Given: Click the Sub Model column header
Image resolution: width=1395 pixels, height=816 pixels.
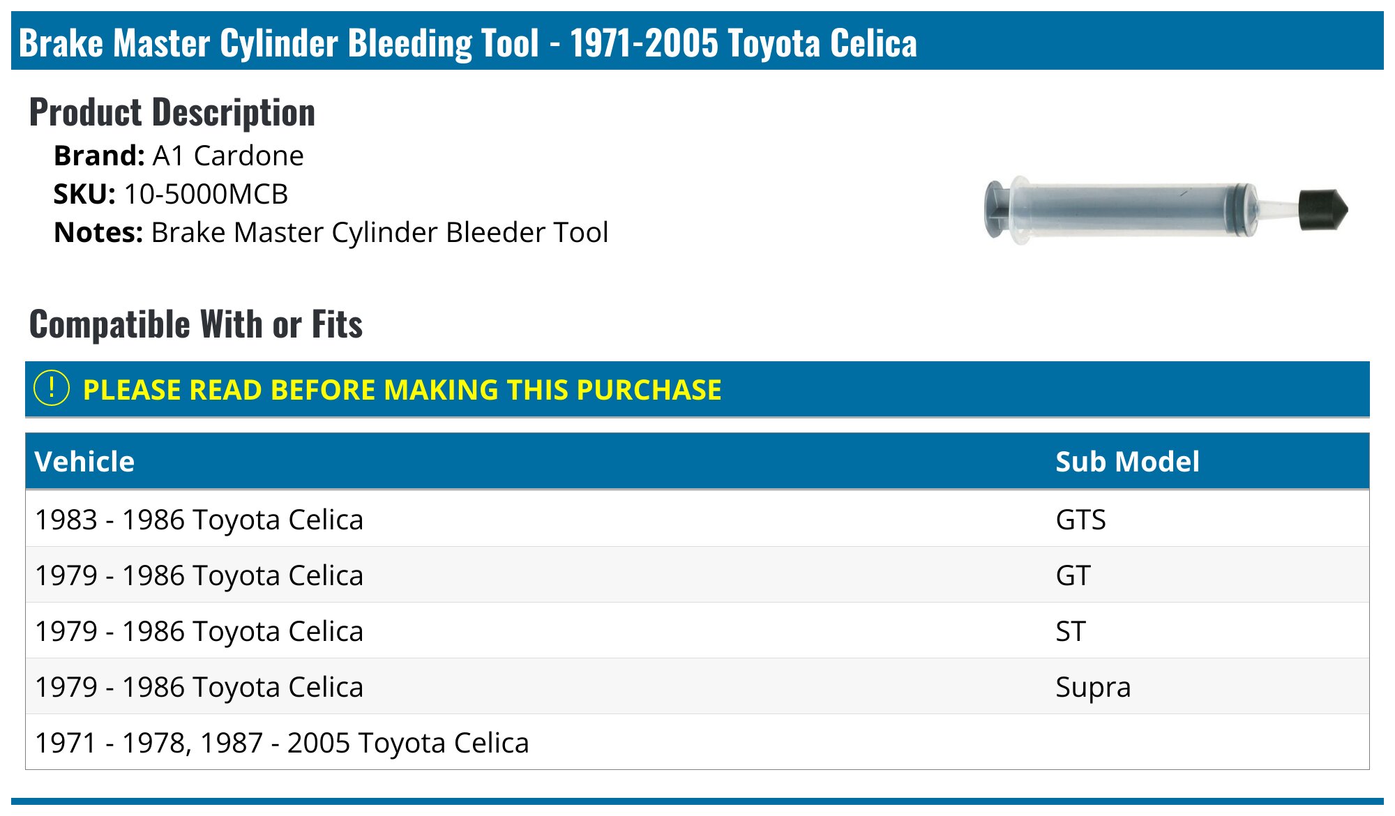Looking at the screenshot, I should pyautogui.click(x=1127, y=462).
